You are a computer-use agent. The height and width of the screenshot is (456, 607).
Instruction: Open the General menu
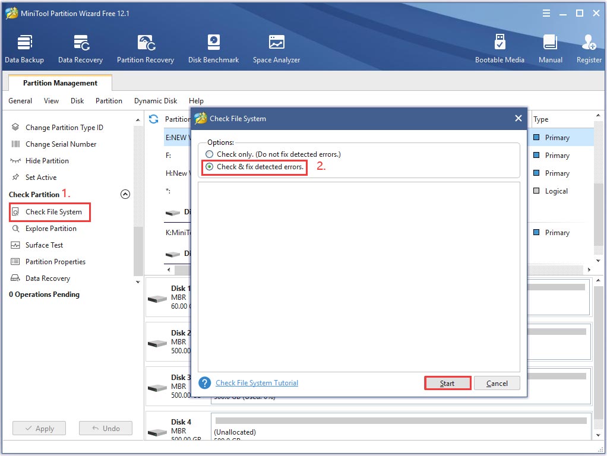pyautogui.click(x=20, y=101)
